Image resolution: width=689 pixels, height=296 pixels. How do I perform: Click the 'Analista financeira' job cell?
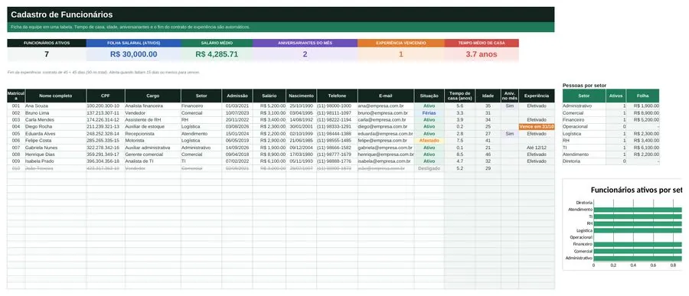152,106
